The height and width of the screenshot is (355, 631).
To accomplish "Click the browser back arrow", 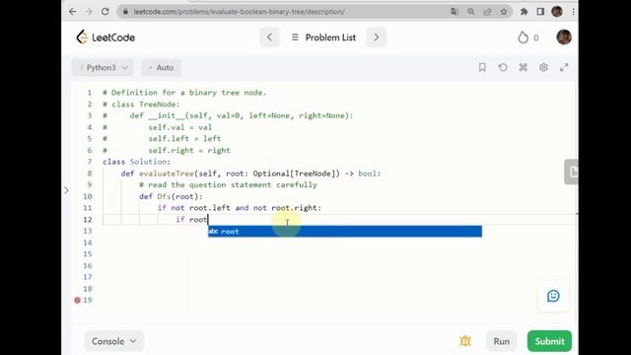I will (72, 12).
